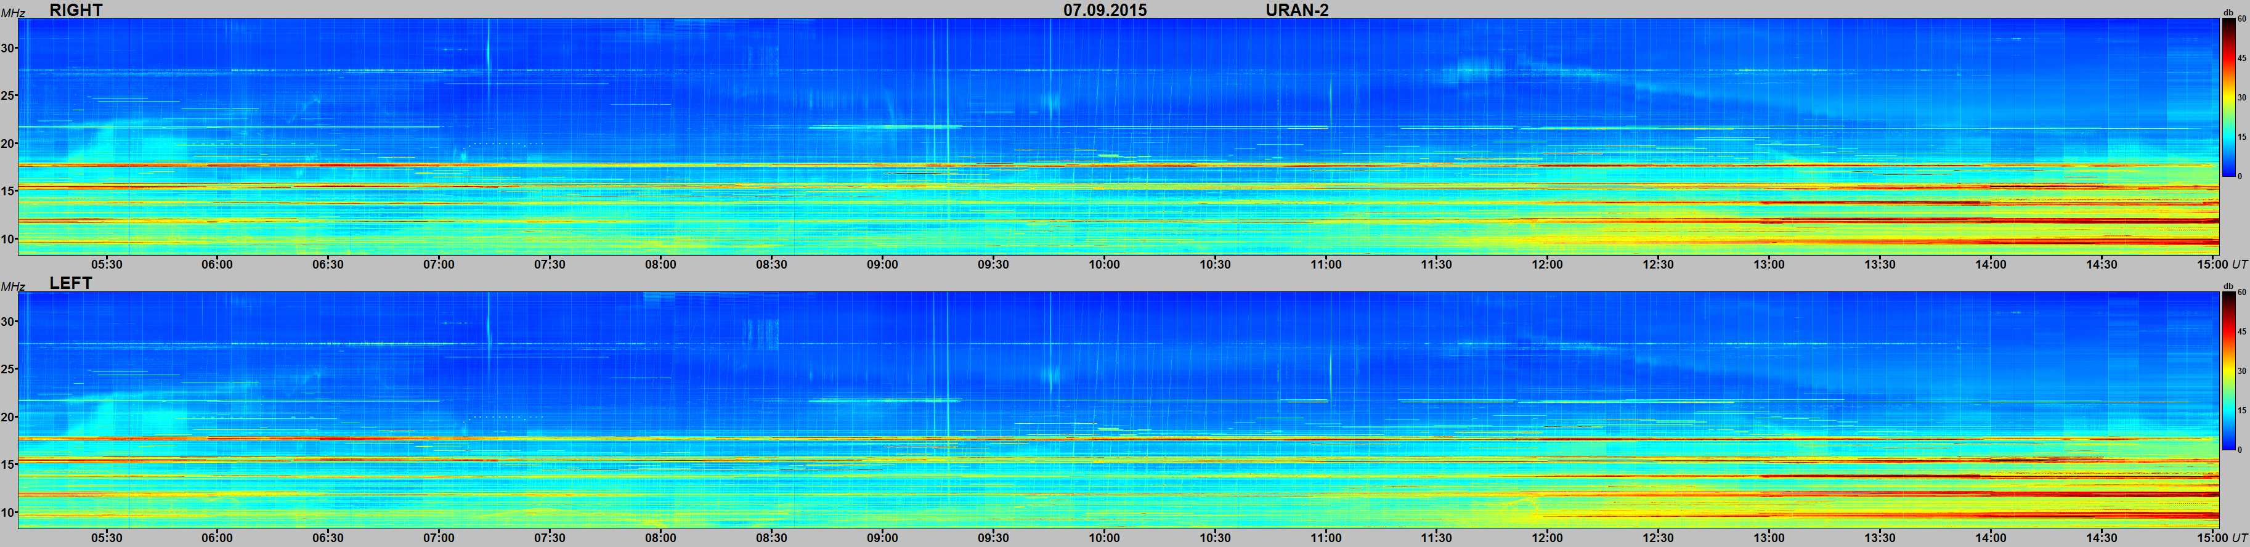Image resolution: width=2250 pixels, height=547 pixels.
Task: Click the 15 value on LEFT panel colorbar
Action: click(2242, 411)
